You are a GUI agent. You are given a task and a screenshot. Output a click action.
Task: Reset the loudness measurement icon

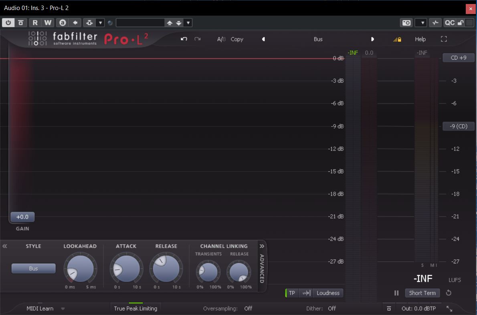point(449,293)
